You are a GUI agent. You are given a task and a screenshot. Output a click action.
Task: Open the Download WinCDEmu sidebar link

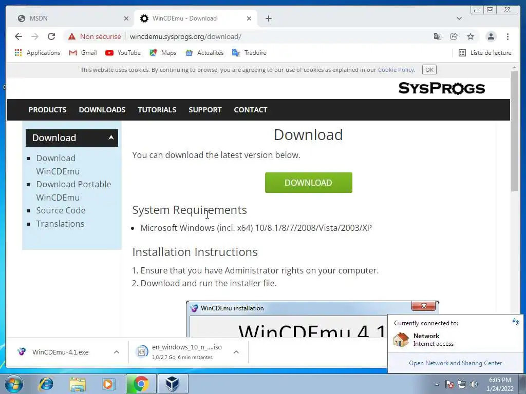click(58, 165)
